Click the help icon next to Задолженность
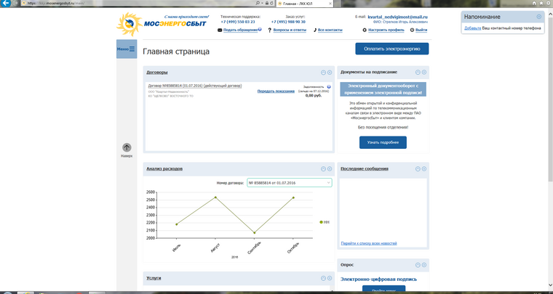The height and width of the screenshot is (294, 553). (329, 86)
